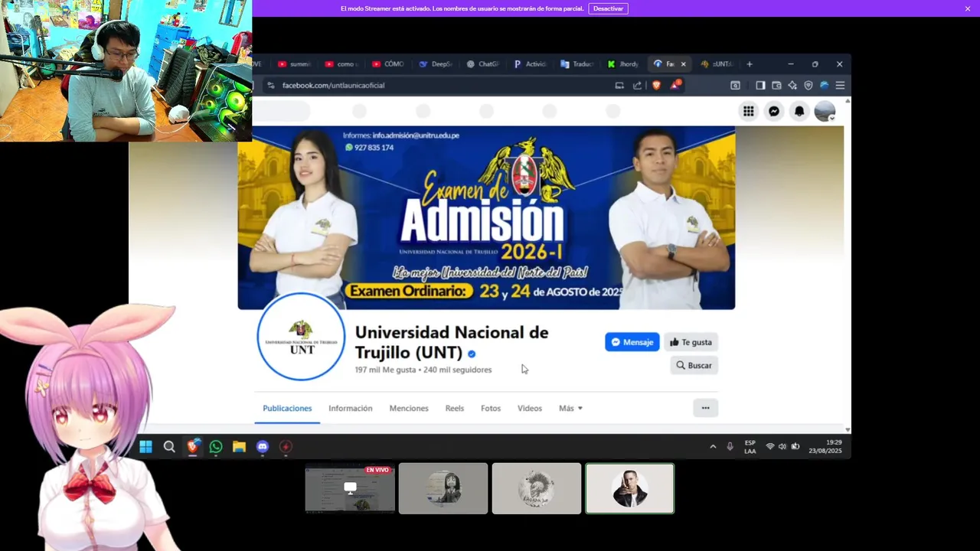Select the EN VIVO screen share thumbnail
The image size is (980, 551).
350,488
